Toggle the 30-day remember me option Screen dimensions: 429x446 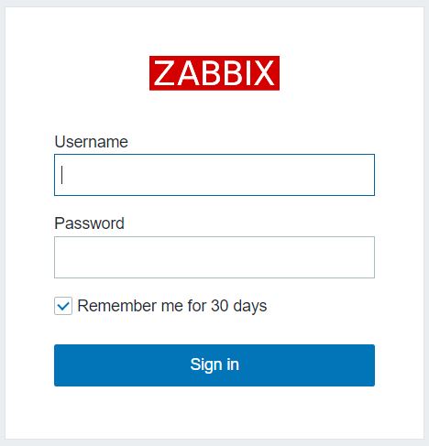pos(63,306)
